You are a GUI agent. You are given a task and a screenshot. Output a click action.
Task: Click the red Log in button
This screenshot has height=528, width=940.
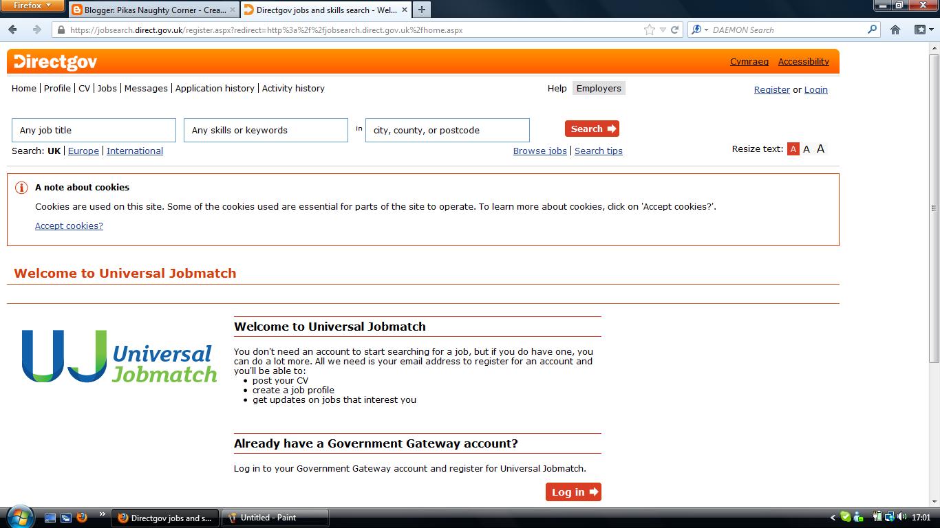573,492
